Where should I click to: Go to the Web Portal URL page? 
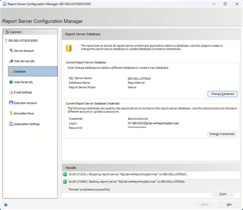coord(24,82)
